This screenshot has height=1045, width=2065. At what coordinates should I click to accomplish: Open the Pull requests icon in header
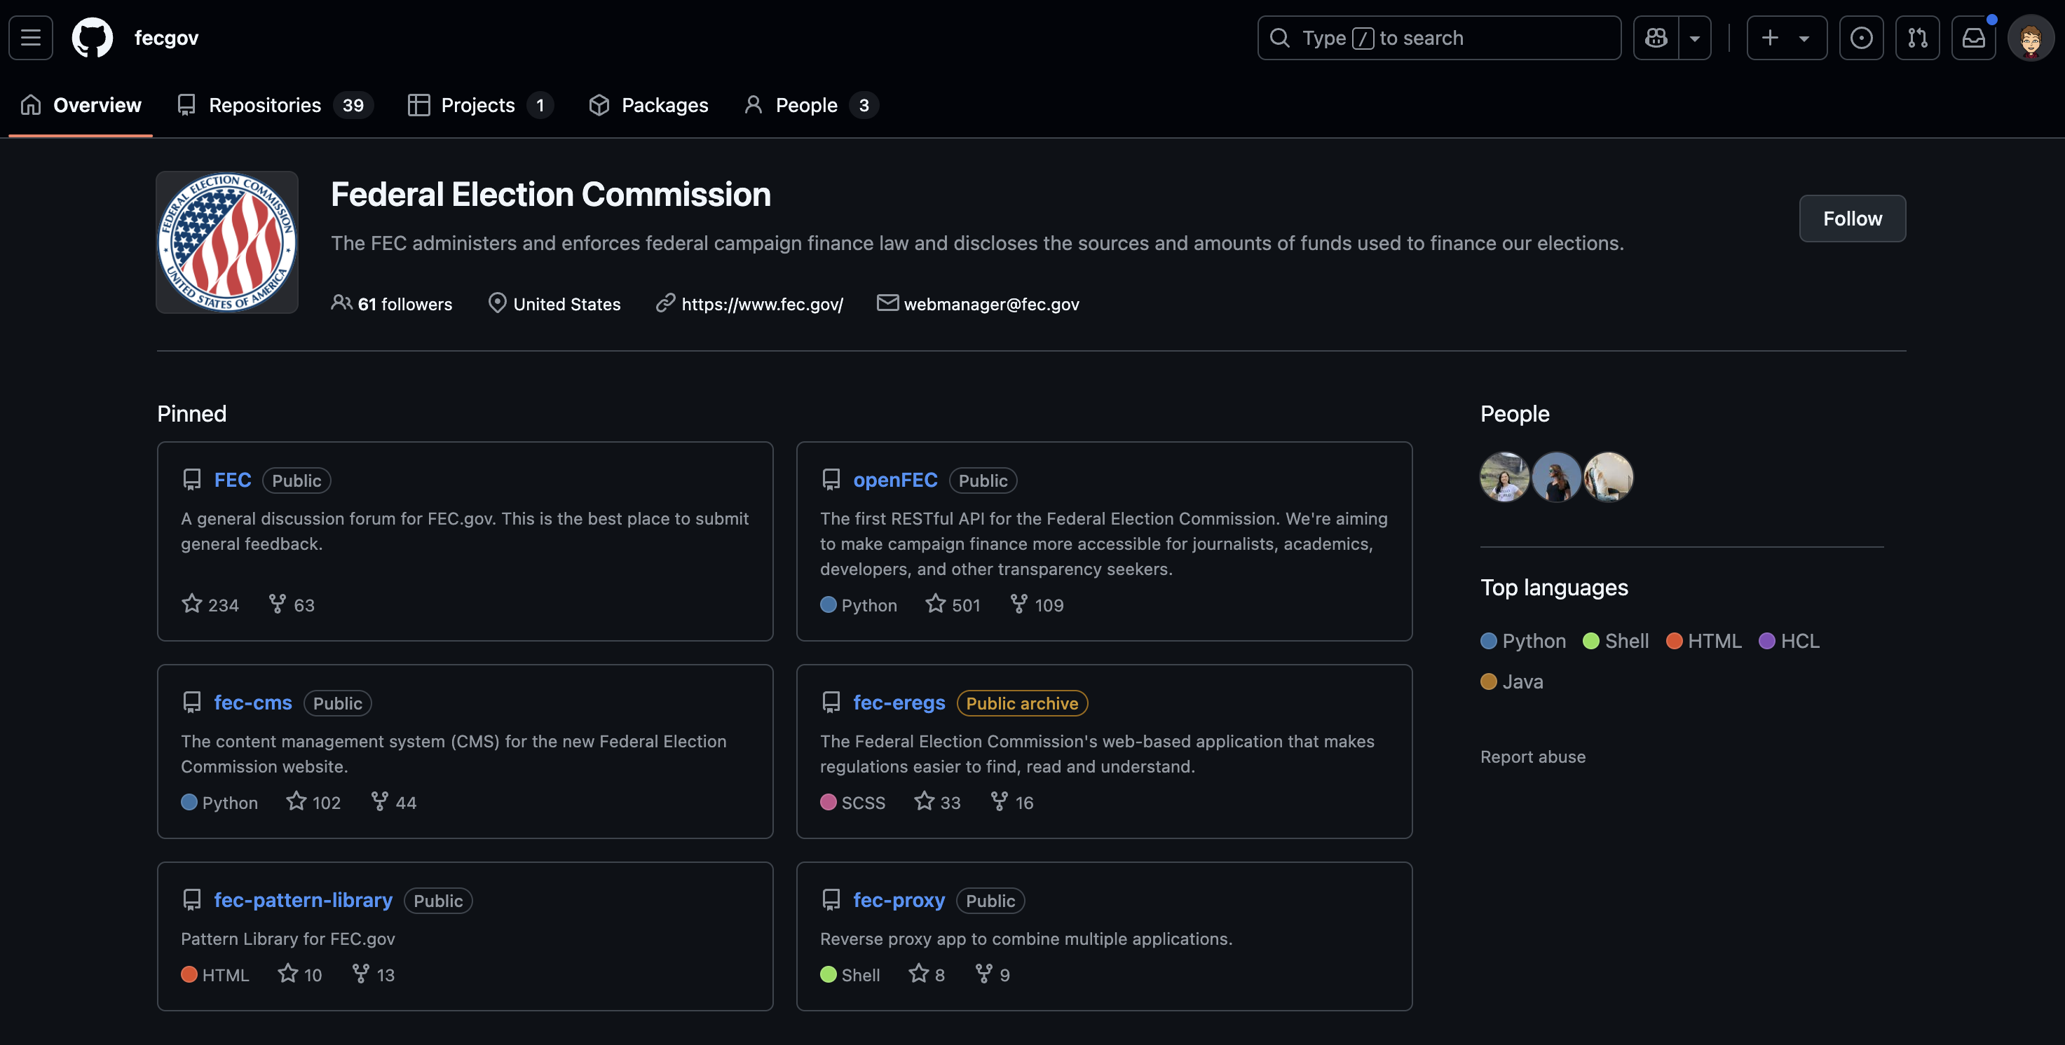(1916, 38)
